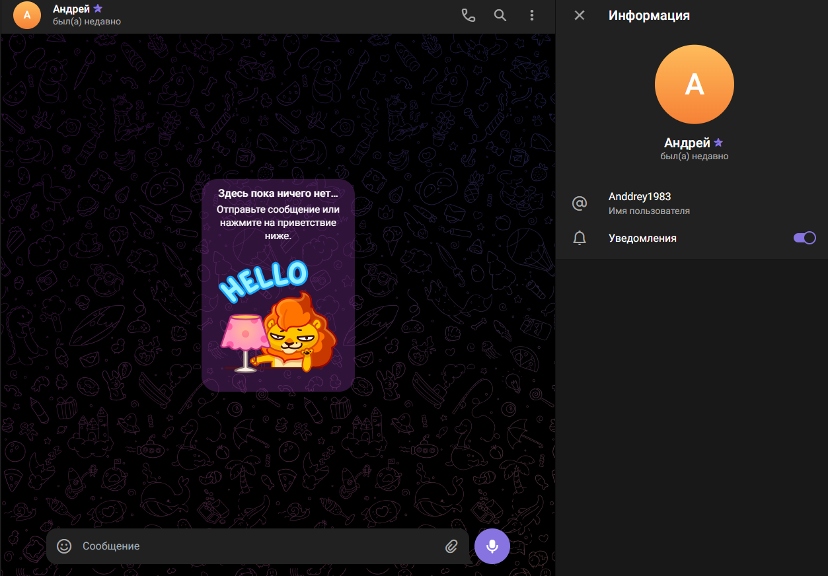Viewport: 828px width, 576px height.
Task: Click the "был(а) недавно" status in the chat header
Action: [87, 22]
